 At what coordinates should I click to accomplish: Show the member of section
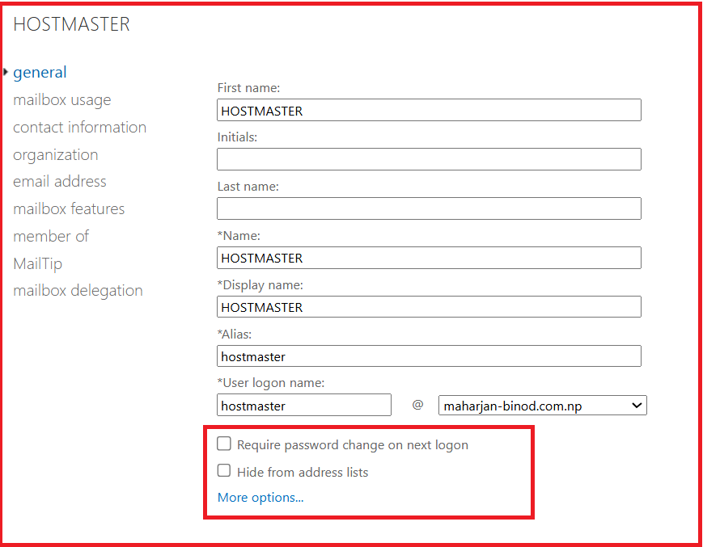point(50,237)
